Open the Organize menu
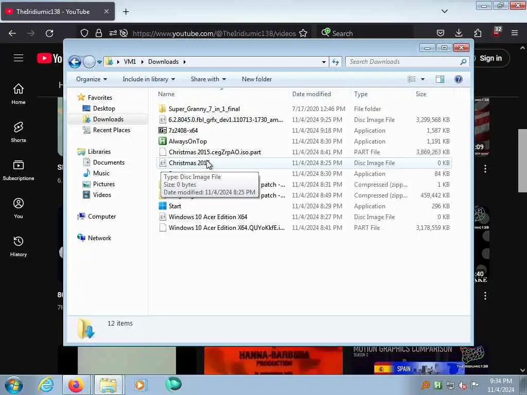The height and width of the screenshot is (395, 527). click(92, 79)
